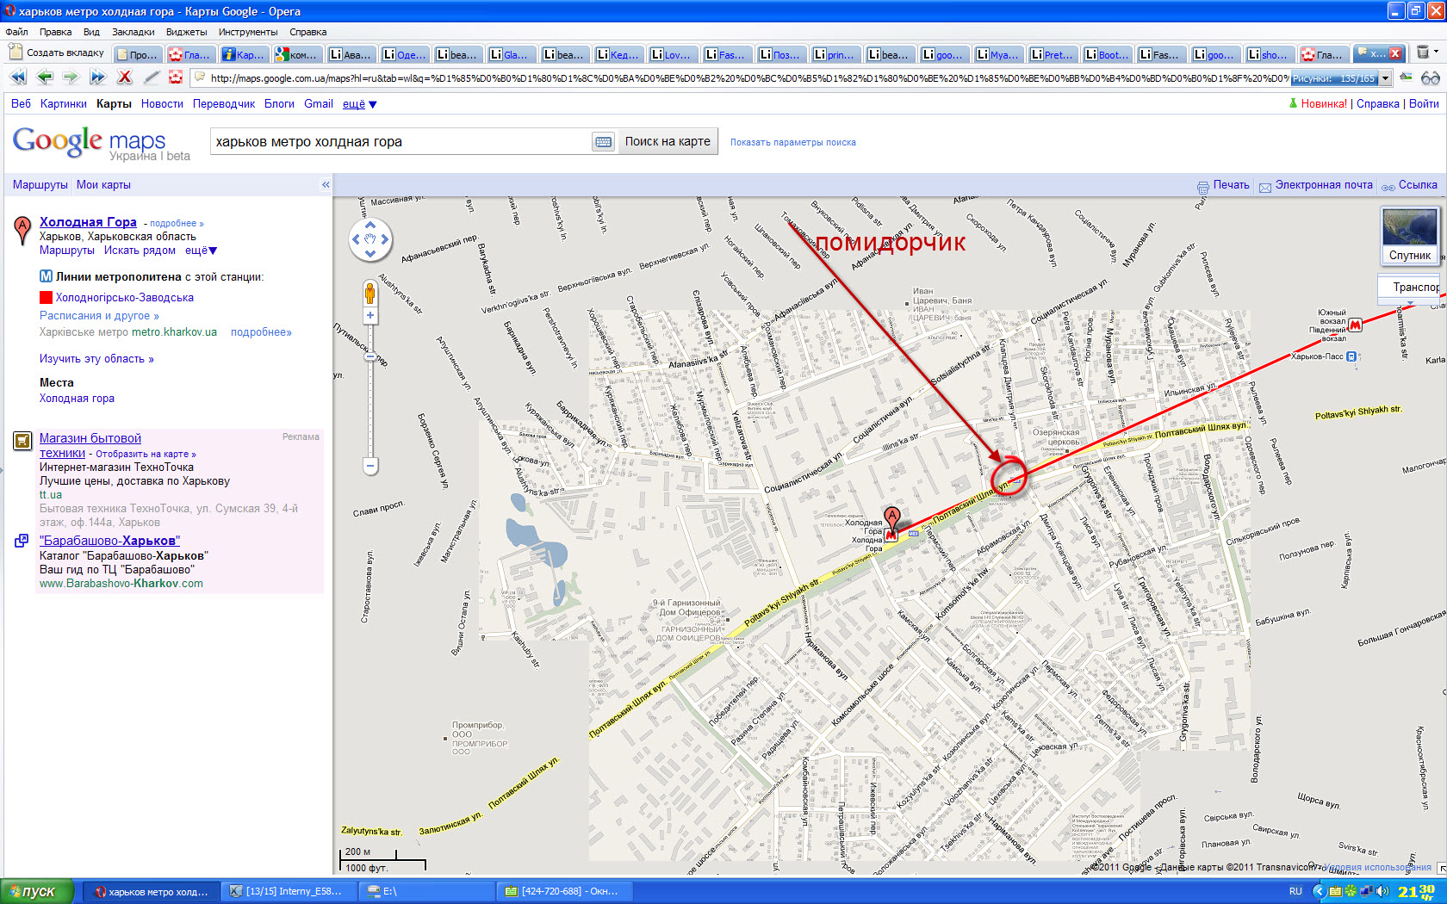The height and width of the screenshot is (904, 1447).
Task: Expand the Транспорт layers dropdown arrow
Action: [x=1410, y=301]
